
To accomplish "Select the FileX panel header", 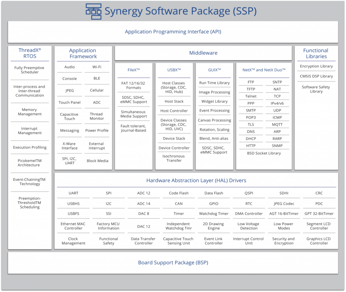I will click(x=134, y=70).
